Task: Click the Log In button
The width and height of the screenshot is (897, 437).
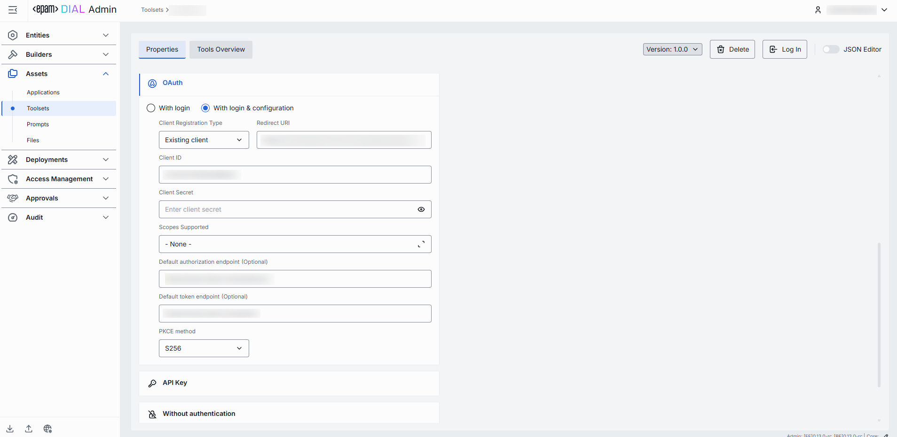Action: (784, 49)
